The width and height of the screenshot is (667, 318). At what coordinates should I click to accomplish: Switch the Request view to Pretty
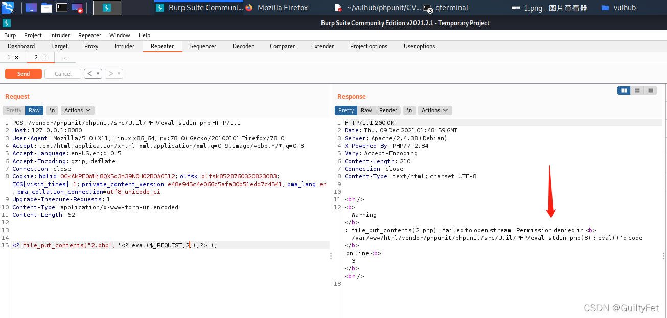click(14, 110)
